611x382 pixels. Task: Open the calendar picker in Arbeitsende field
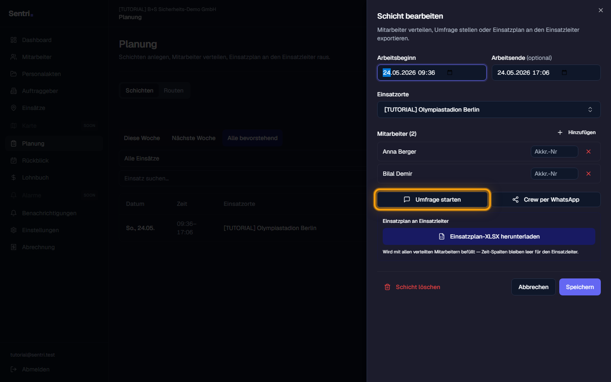coord(564,73)
